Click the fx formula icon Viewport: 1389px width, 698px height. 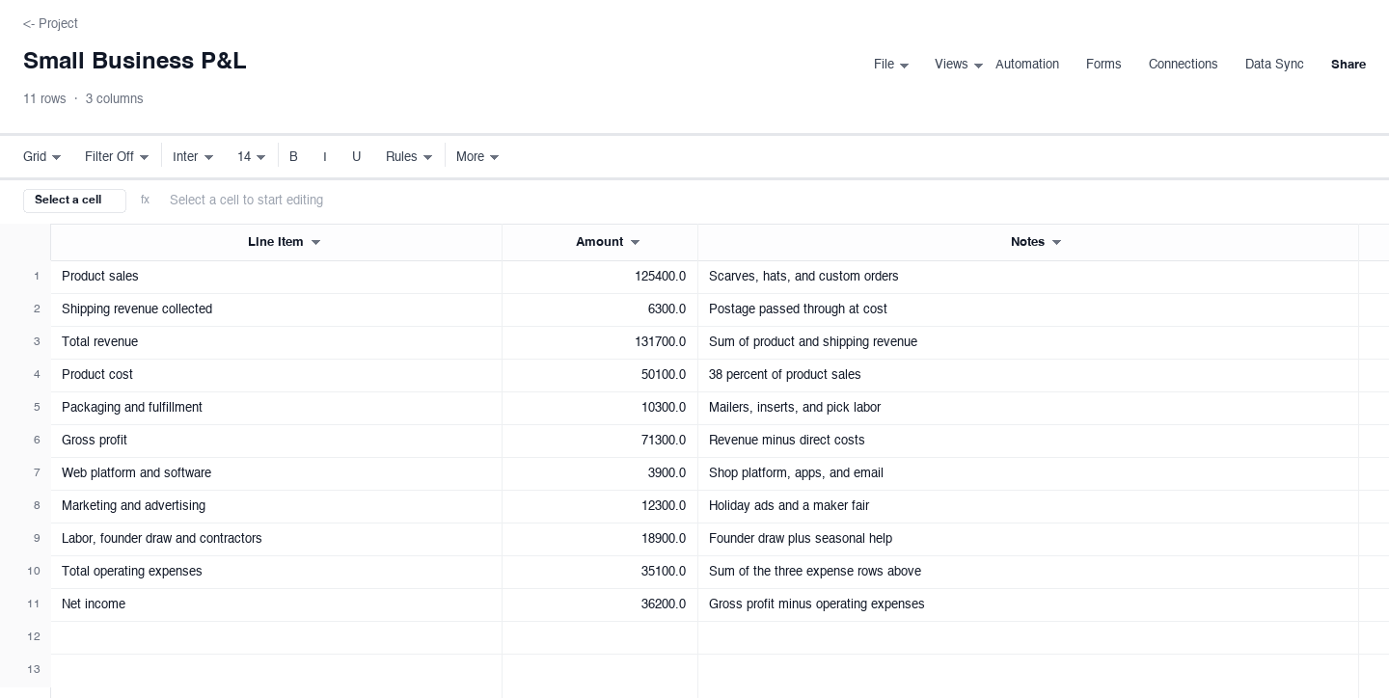click(145, 200)
